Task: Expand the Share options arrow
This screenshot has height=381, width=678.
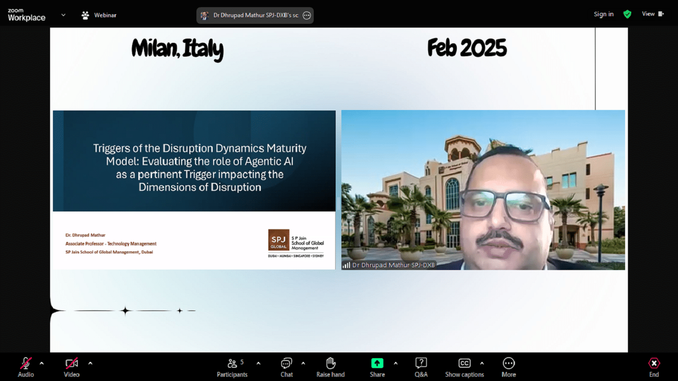Action: 395,363
